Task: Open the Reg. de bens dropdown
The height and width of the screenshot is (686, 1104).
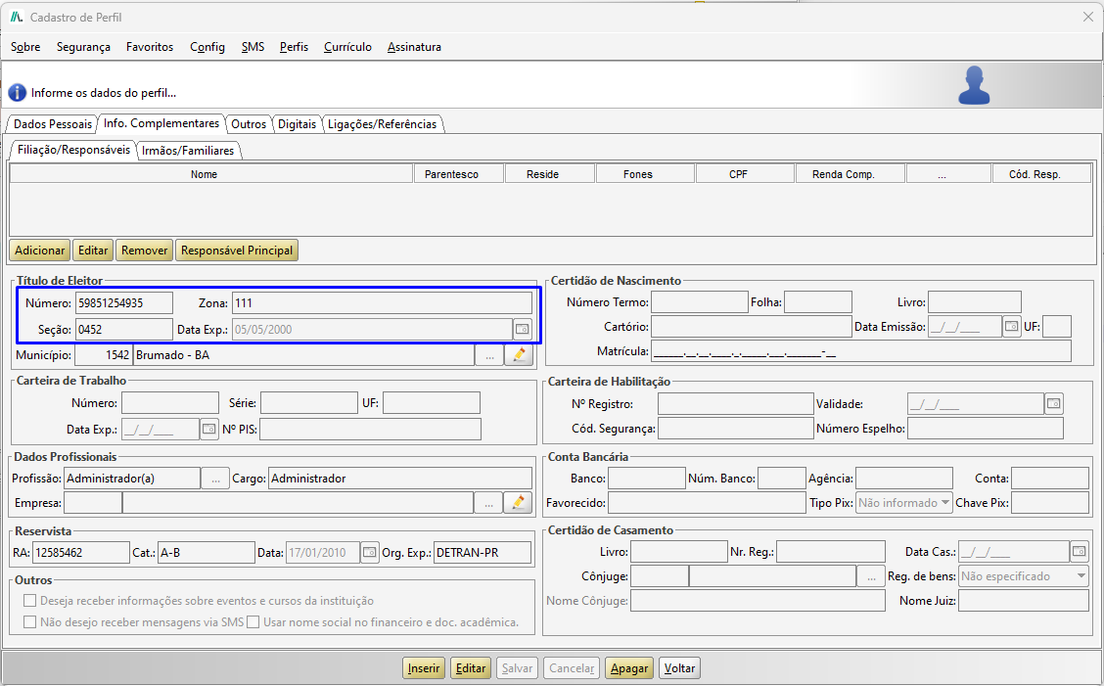Action: point(1025,576)
